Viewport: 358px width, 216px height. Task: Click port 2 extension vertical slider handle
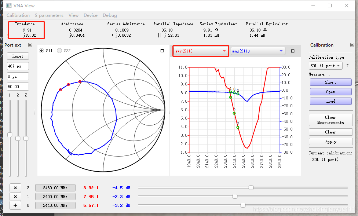(x=18, y=138)
